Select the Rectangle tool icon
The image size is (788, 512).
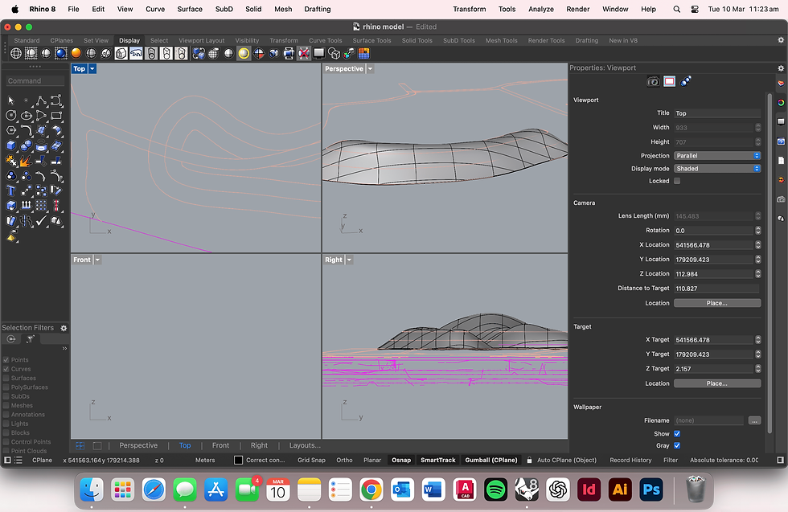(55, 116)
